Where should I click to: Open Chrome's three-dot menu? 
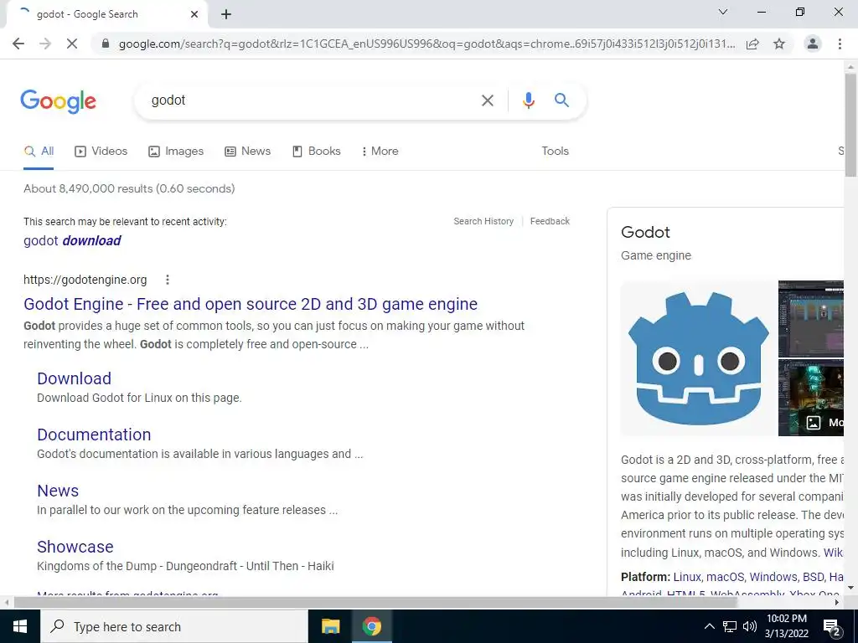pos(840,44)
